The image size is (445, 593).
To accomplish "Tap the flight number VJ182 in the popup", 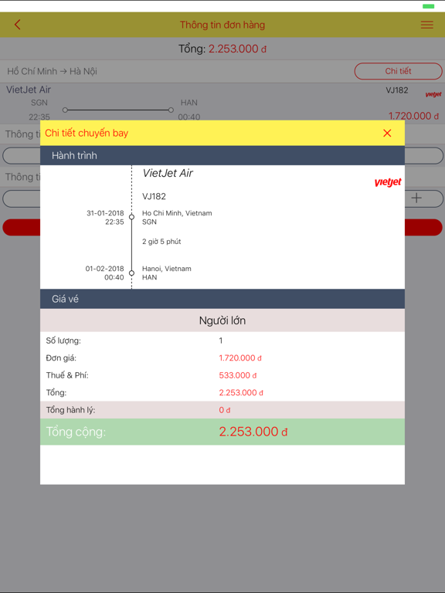I will tap(154, 196).
